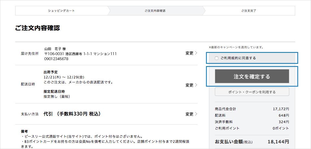311x149 pixels.
Task: Click the 商品代金合計 label
Action: (x=226, y=109)
